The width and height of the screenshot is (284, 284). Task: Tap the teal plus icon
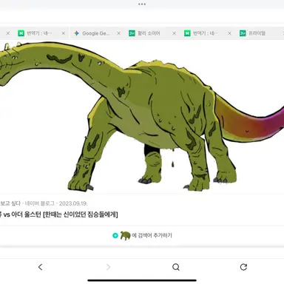(115, 235)
